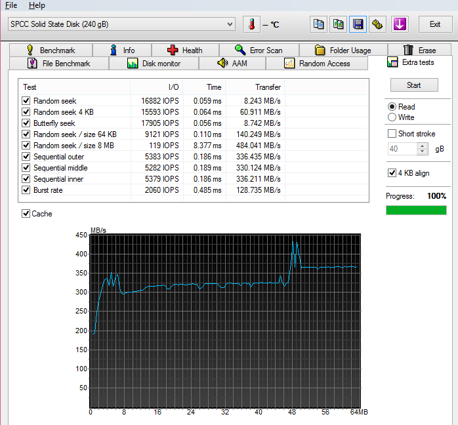Switch to the Random Access tab
Viewport: 458px width, 425px height.
tap(317, 64)
